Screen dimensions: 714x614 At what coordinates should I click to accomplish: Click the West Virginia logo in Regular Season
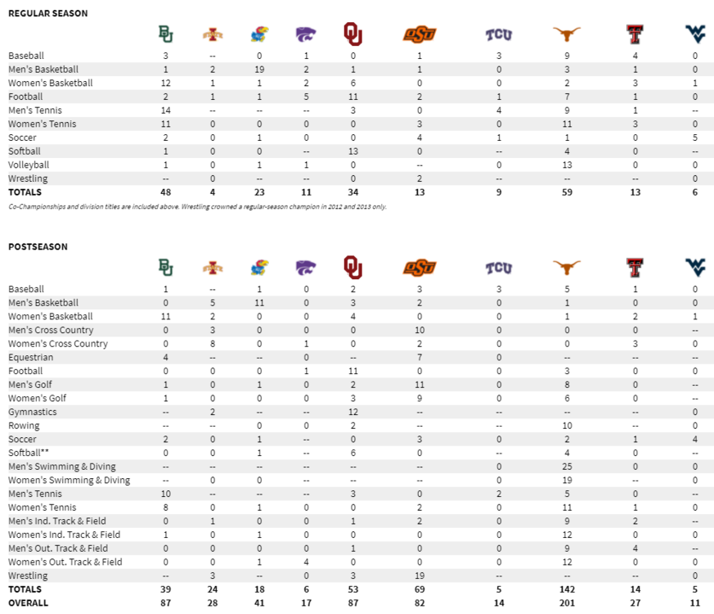(x=695, y=34)
